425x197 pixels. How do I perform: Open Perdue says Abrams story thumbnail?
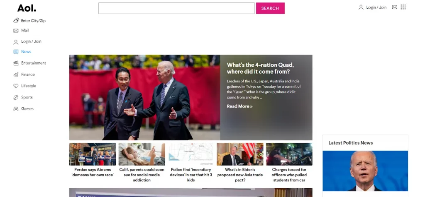point(93,154)
